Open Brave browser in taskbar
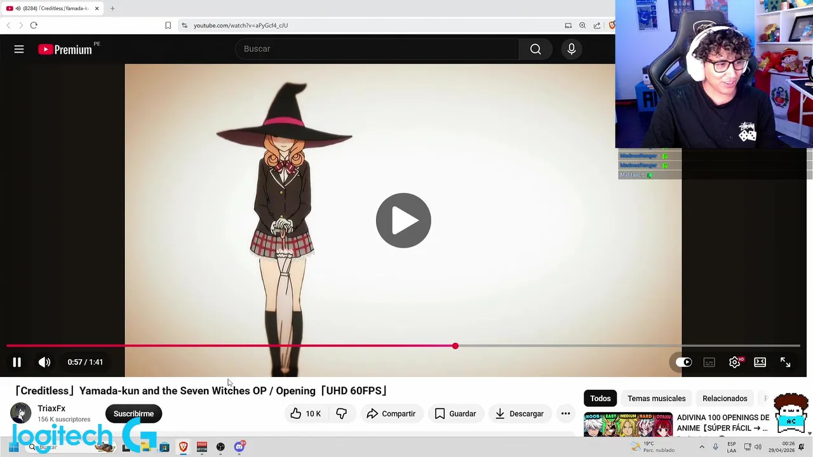 183,447
